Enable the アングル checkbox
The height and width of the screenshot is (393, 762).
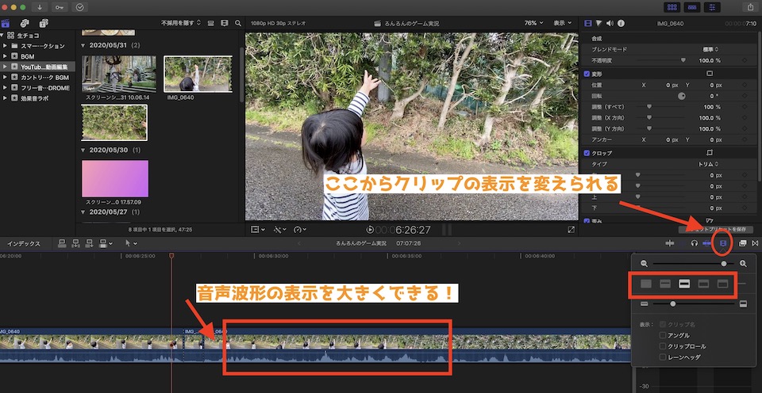tap(663, 335)
